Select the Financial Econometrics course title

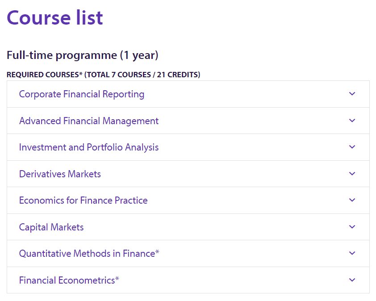coord(67,280)
